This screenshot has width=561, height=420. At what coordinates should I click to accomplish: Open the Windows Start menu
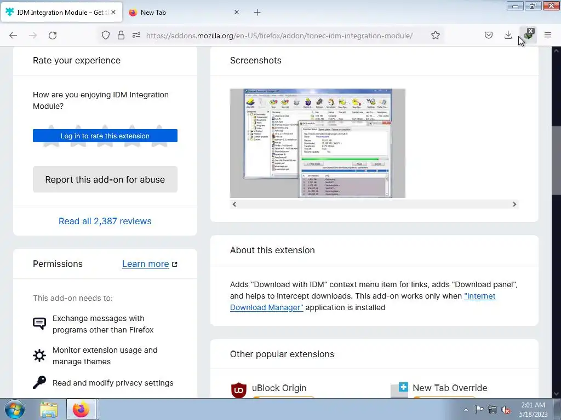coord(15,409)
